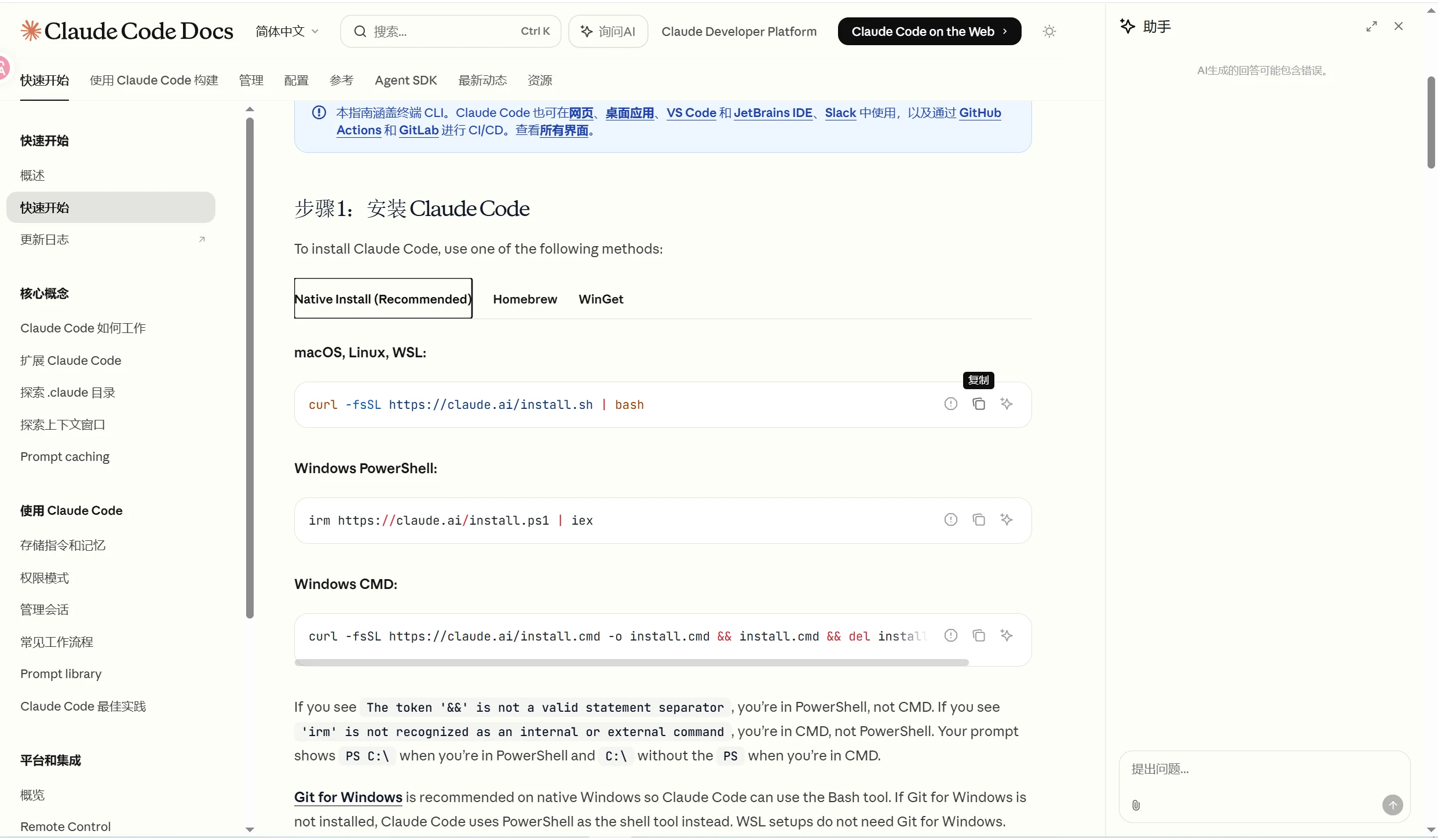
Task: Ask AI about the curl install.sh command
Action: click(x=1007, y=404)
